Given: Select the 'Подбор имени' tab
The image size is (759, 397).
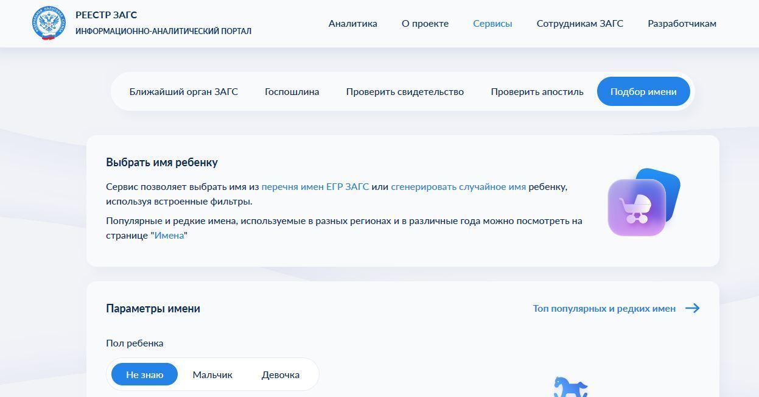Looking at the screenshot, I should [643, 92].
